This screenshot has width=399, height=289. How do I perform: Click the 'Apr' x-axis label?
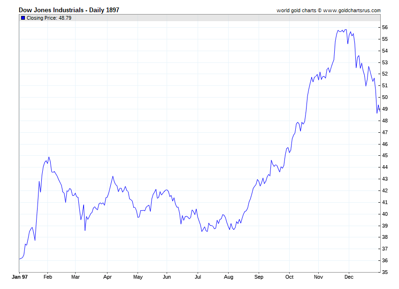pos(107,277)
